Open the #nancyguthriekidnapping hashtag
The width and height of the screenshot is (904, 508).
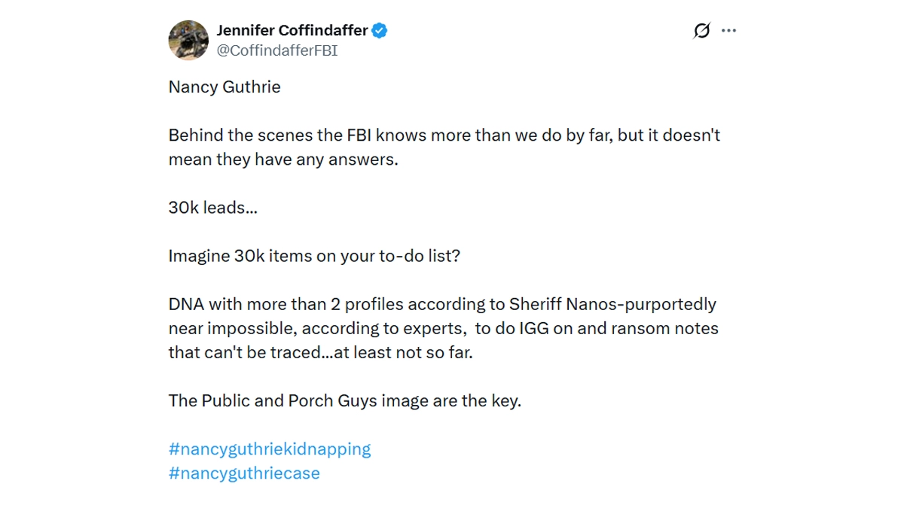pos(270,449)
